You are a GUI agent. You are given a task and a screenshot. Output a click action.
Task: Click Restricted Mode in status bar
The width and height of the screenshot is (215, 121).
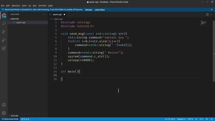[x=10, y=119]
